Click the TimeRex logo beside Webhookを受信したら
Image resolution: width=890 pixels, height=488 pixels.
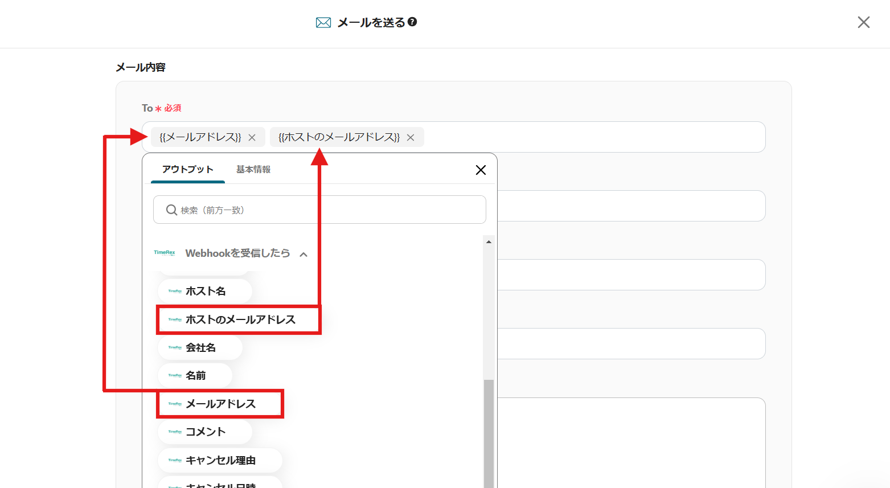(165, 253)
